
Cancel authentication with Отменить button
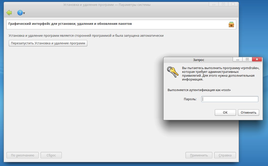[248, 112]
